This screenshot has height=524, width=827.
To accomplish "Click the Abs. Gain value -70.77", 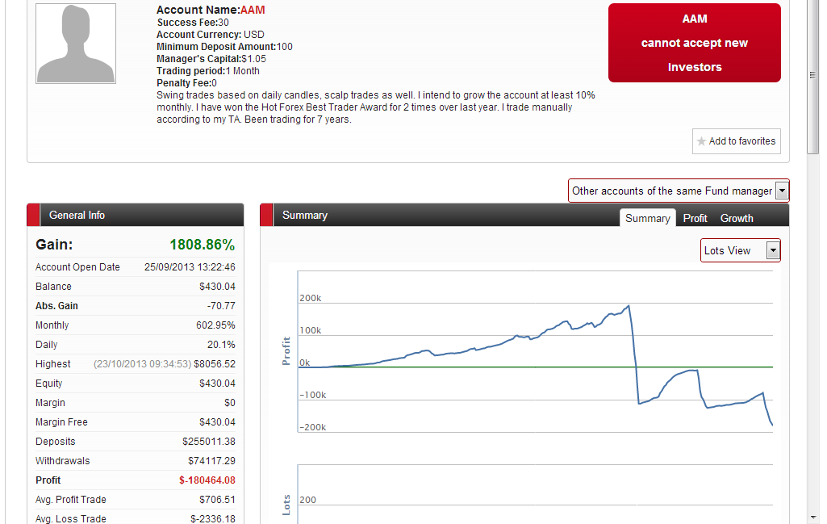I will tap(222, 306).
